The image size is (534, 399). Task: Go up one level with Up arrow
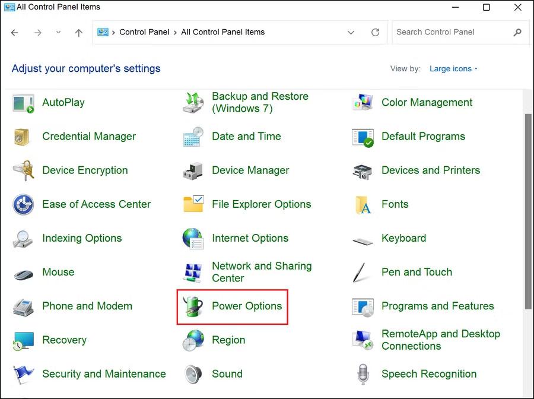coord(78,33)
